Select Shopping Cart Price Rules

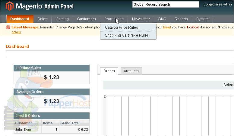coord(128,35)
